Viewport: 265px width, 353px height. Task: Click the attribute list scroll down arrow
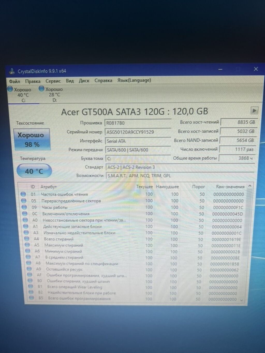click(242, 300)
